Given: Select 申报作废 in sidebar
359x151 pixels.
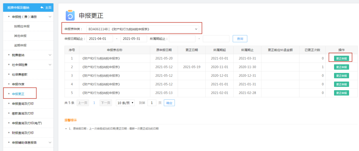Looking at the screenshot, I should click(18, 84).
